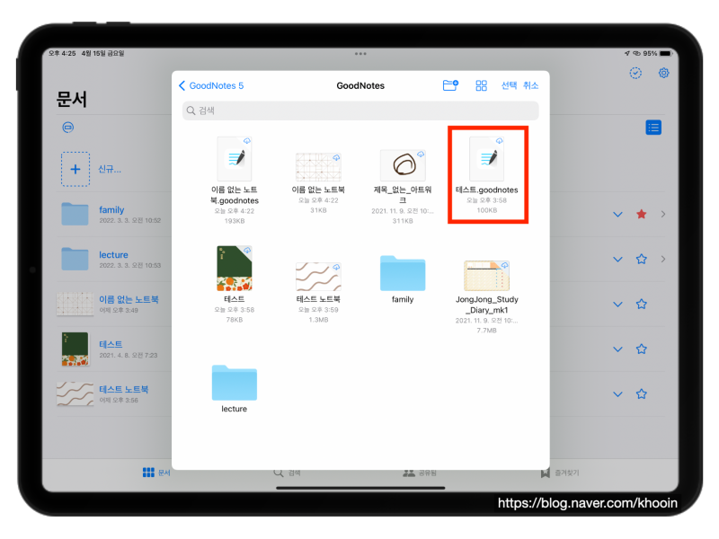Image resolution: width=719 pixels, height=539 pixels.
Task: Expand options chevron for 테스트 노트북 row
Action: 617,393
